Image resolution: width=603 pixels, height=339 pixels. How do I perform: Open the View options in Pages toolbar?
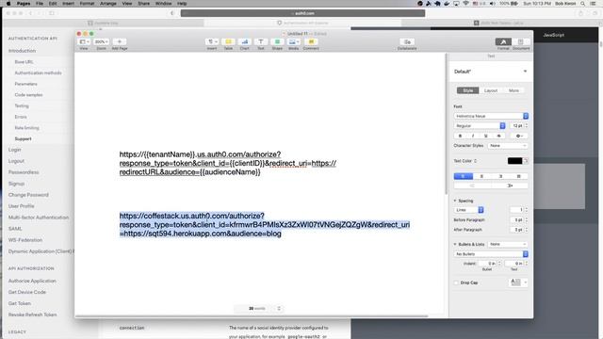click(x=84, y=41)
